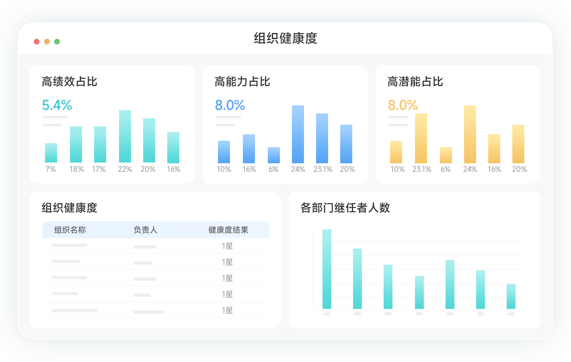The width and height of the screenshot is (571, 362).
Task: Click the 5.4% value under 高绩效占比
Action: (57, 105)
